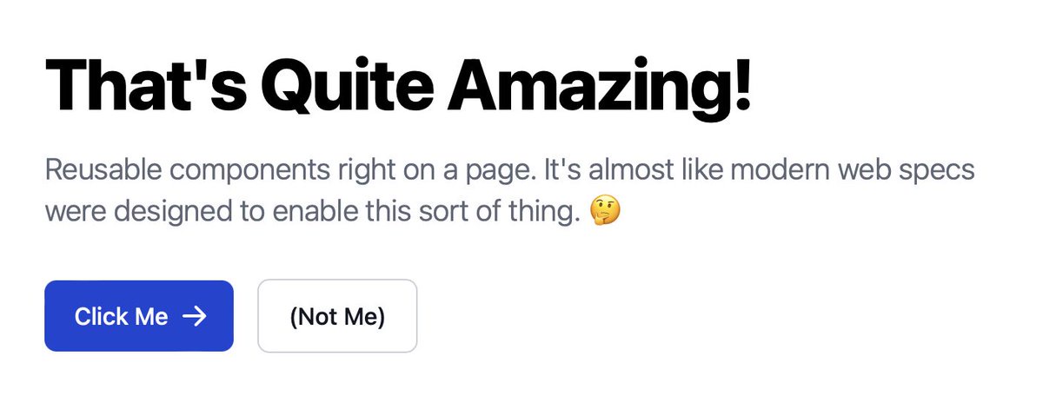Click the "(Not Me)" label text
The width and height of the screenshot is (1043, 396).
pos(337,317)
